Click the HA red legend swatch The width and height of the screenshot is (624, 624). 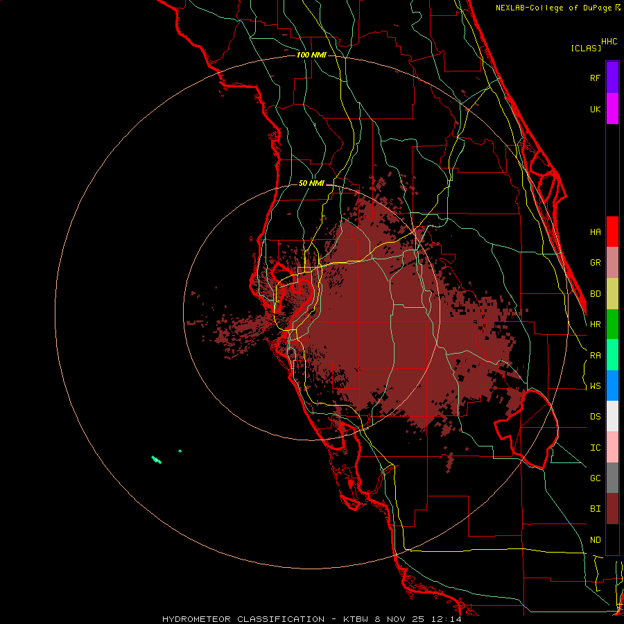tap(612, 232)
